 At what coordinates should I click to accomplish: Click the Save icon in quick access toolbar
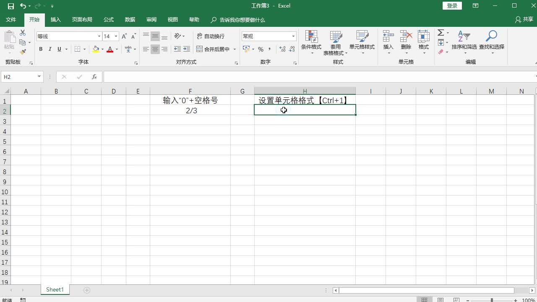click(11, 6)
